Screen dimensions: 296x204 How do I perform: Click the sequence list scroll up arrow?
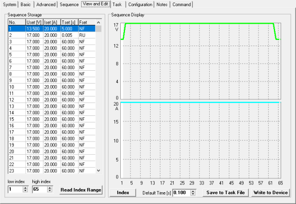pos(98,23)
